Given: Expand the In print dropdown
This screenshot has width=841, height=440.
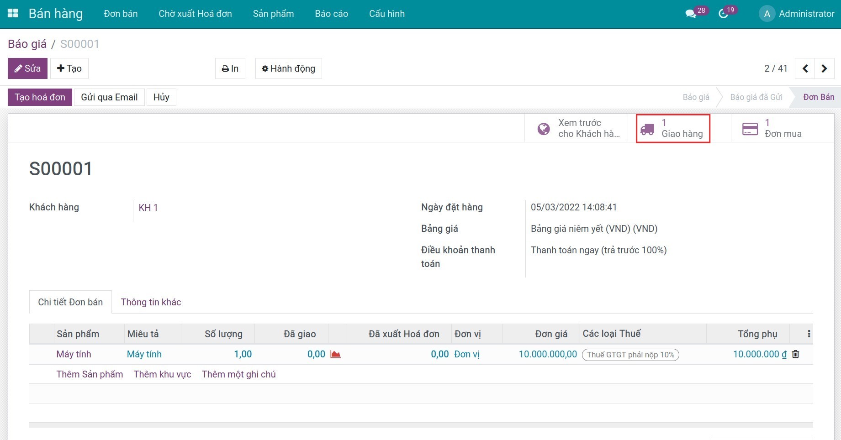Looking at the screenshot, I should [x=230, y=68].
